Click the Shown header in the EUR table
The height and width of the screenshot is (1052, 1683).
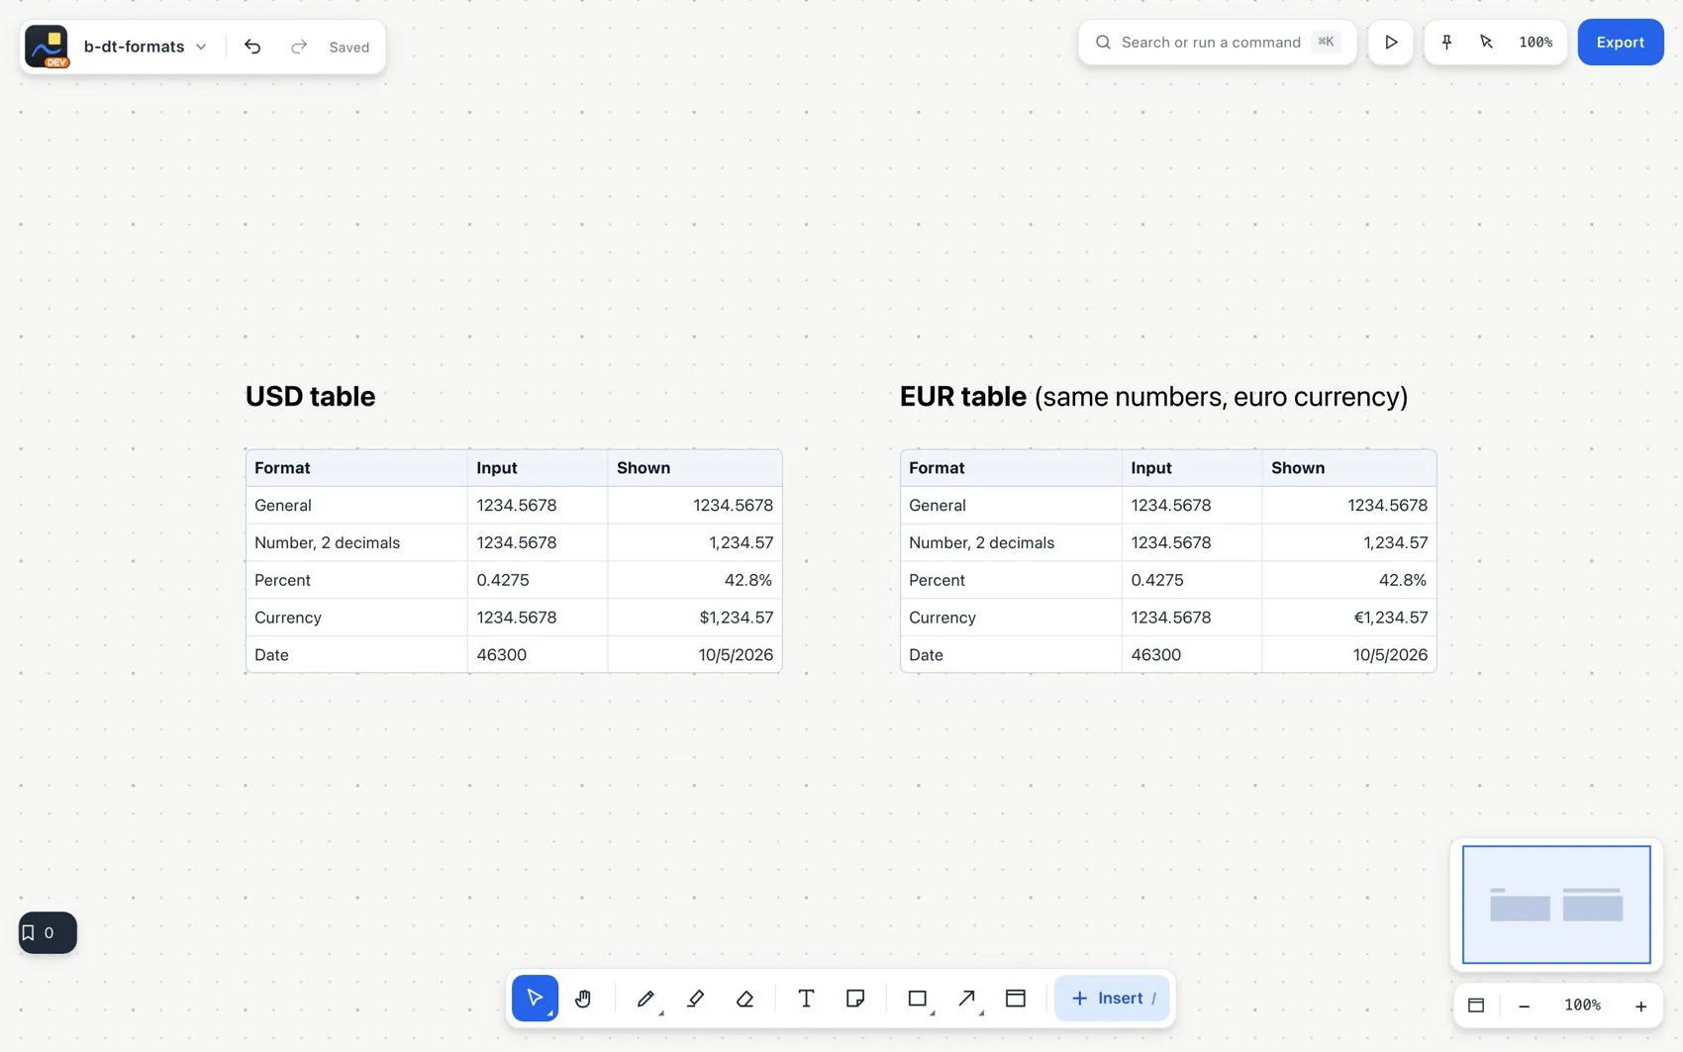1349,468
